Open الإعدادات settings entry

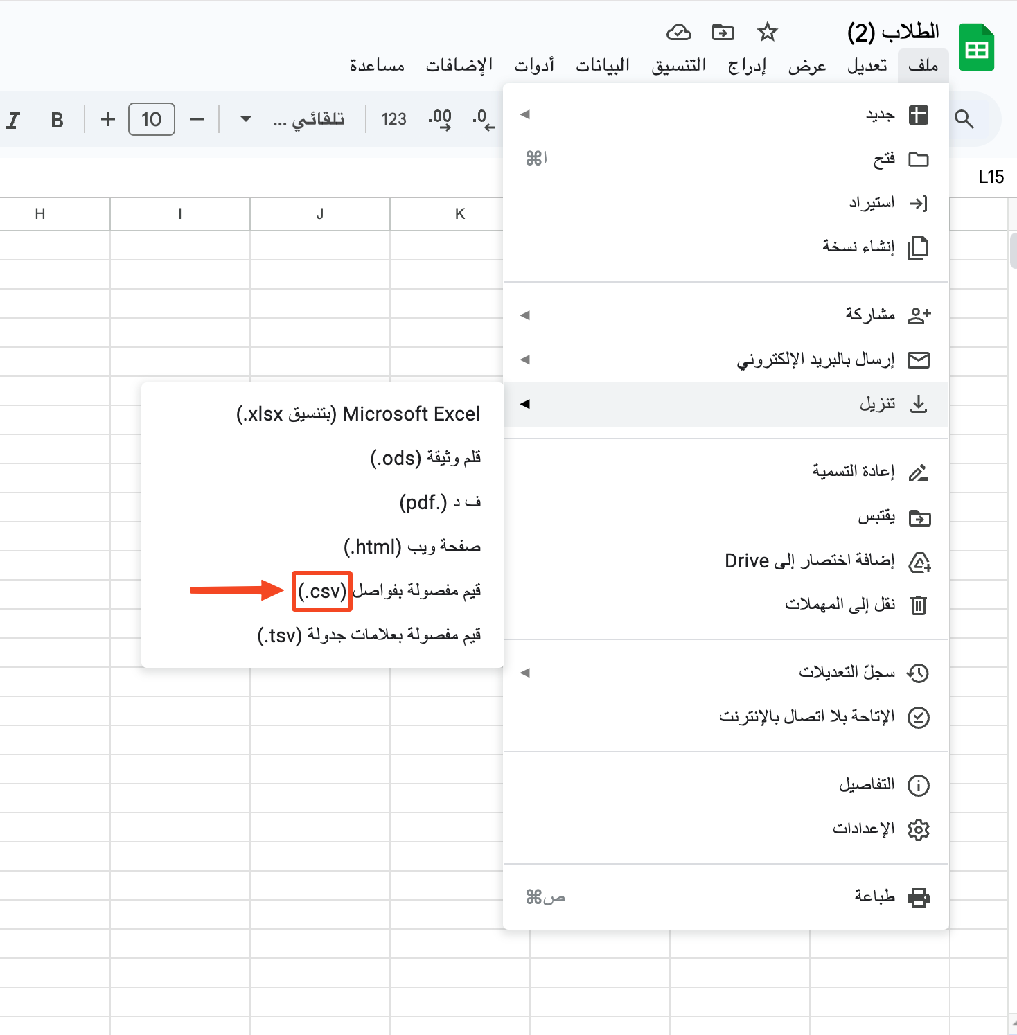tap(726, 829)
